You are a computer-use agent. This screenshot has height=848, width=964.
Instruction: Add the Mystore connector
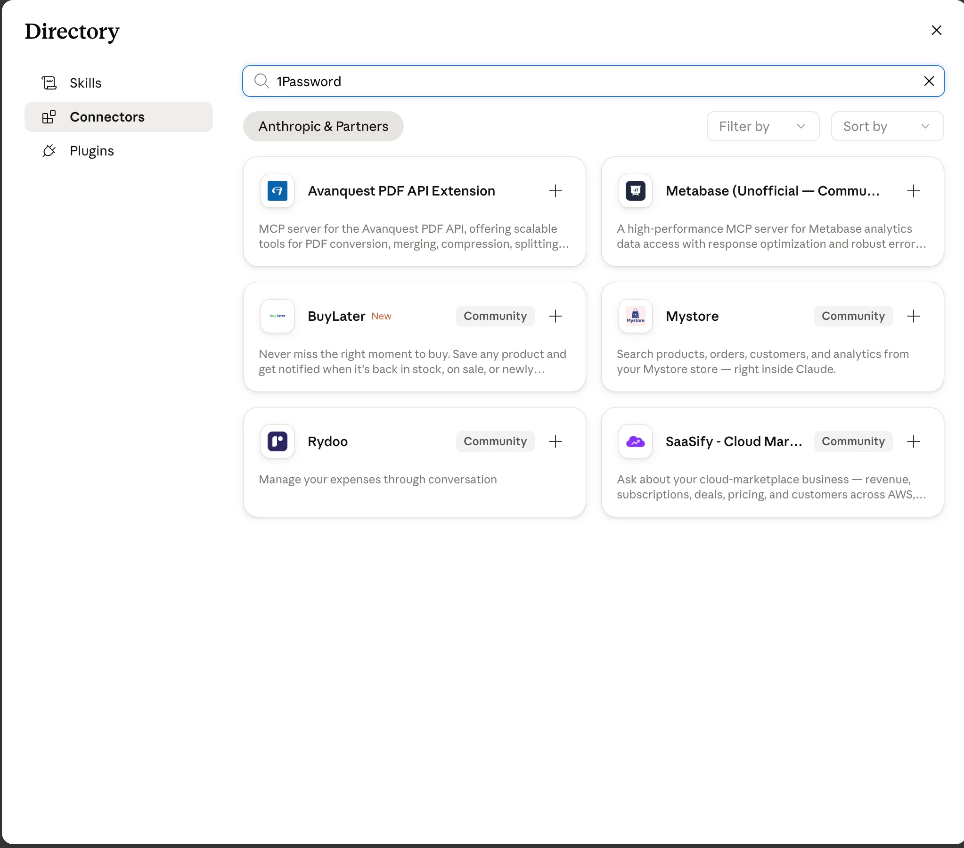(913, 316)
